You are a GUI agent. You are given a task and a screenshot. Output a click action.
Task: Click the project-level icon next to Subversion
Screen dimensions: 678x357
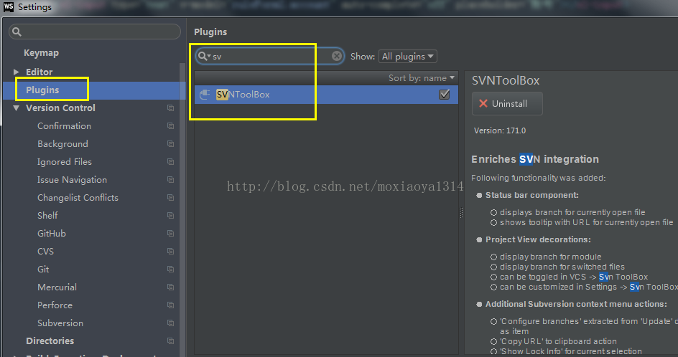click(x=170, y=323)
